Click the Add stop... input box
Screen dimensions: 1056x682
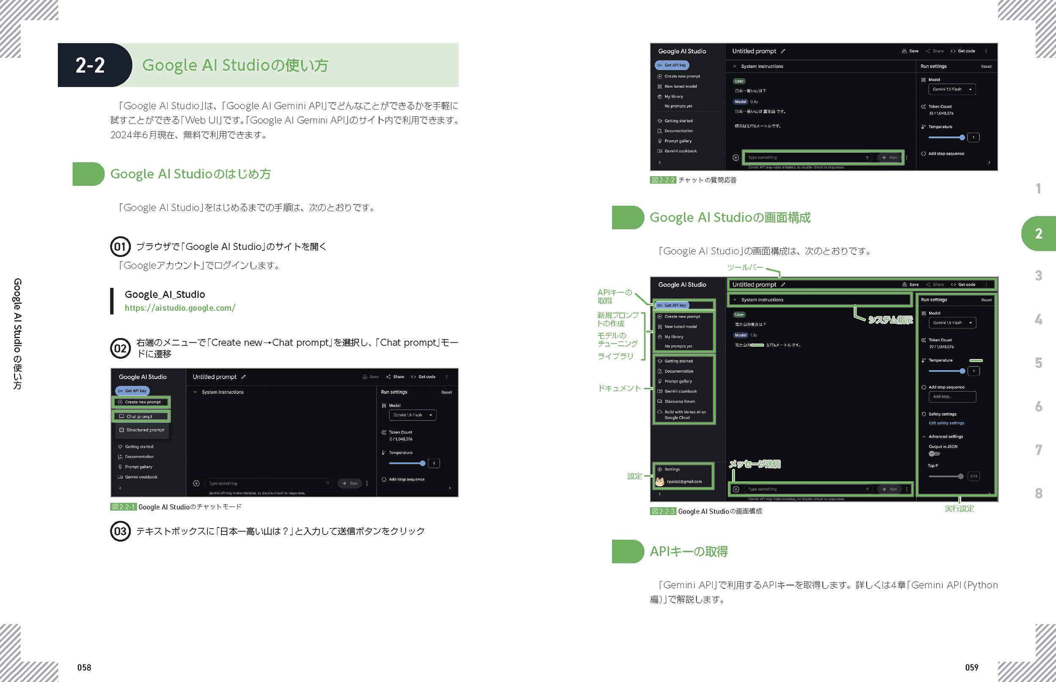click(952, 397)
